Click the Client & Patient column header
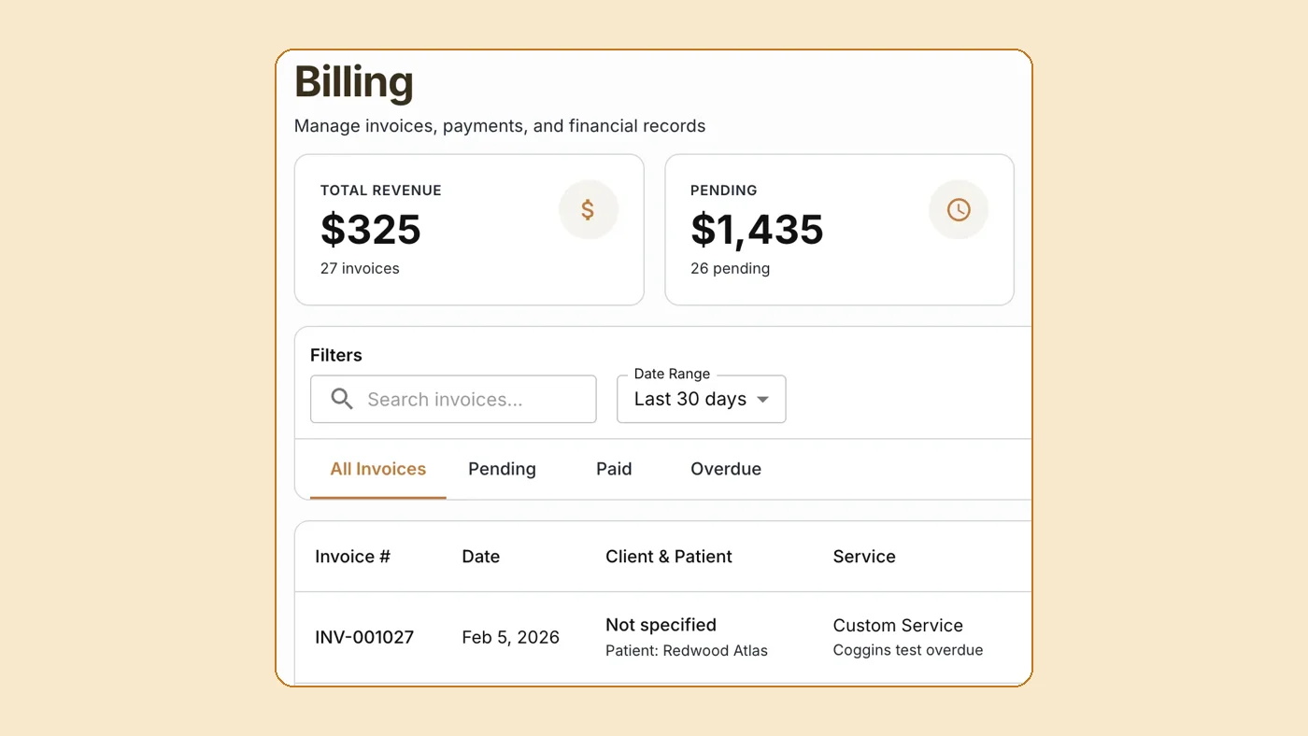Viewport: 1308px width, 736px height. pyautogui.click(x=669, y=557)
